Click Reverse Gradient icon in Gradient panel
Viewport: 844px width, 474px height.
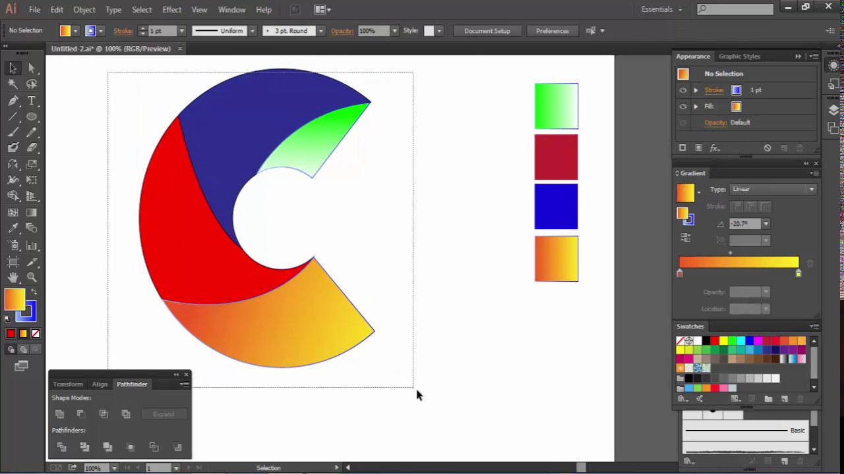tap(686, 237)
